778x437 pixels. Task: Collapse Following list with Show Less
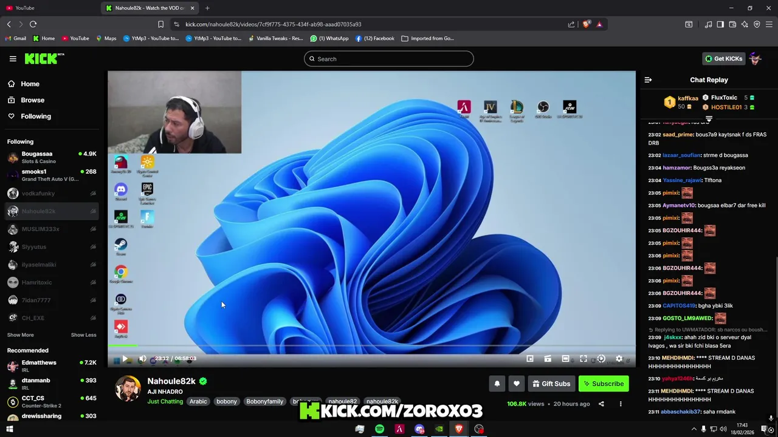pos(83,335)
